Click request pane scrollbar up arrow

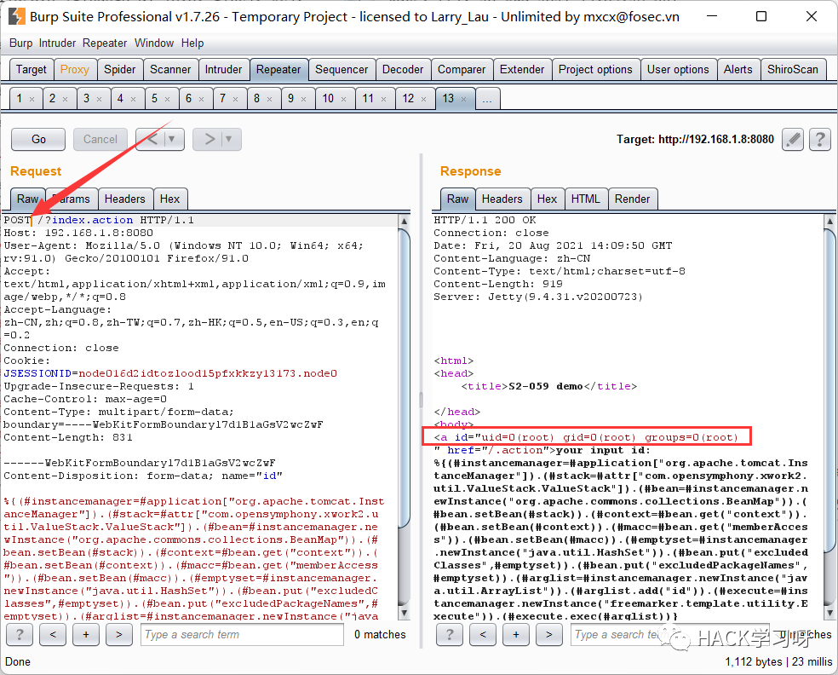coord(404,222)
